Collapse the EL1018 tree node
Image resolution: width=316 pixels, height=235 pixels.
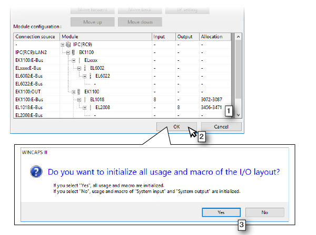click(78, 99)
